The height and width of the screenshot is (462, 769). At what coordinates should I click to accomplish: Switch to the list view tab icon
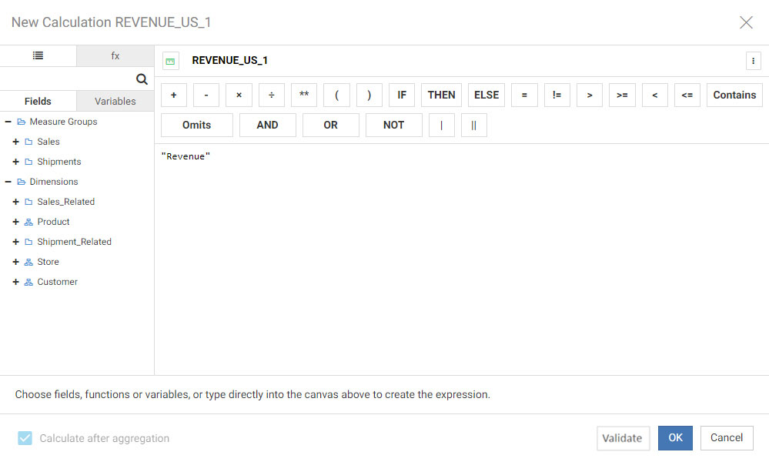coord(38,56)
